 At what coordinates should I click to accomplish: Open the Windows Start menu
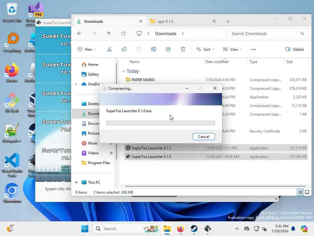[85, 229]
